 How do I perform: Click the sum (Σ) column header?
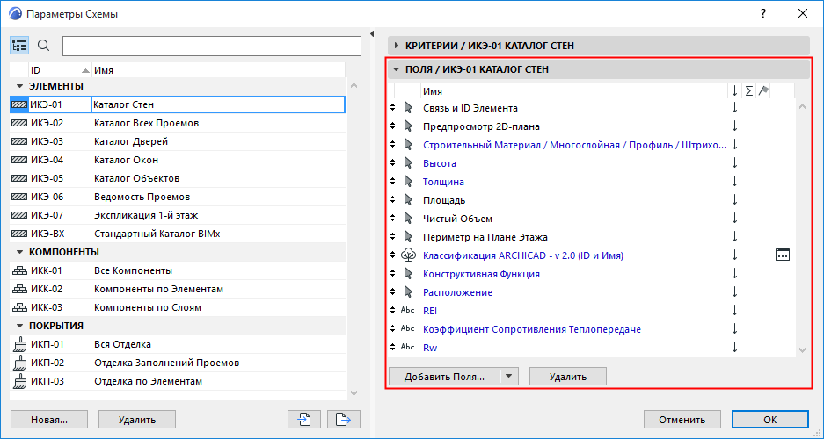coord(749,90)
